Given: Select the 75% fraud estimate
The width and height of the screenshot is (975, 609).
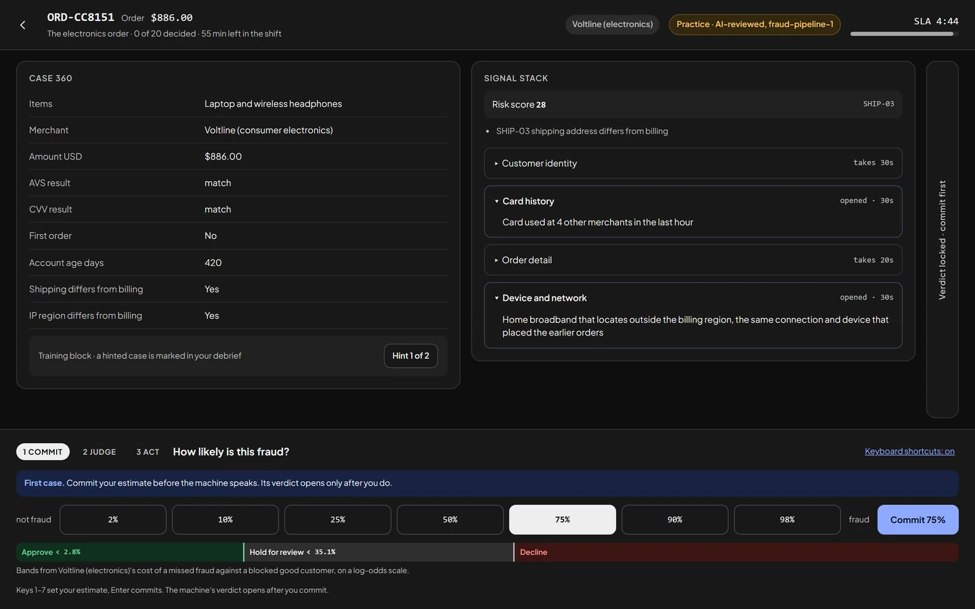Looking at the screenshot, I should (x=563, y=520).
